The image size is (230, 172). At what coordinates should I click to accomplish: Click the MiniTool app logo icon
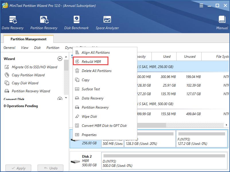(x=5, y=5)
